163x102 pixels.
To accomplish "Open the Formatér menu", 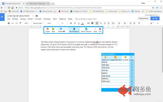I will [x=38, y=19].
